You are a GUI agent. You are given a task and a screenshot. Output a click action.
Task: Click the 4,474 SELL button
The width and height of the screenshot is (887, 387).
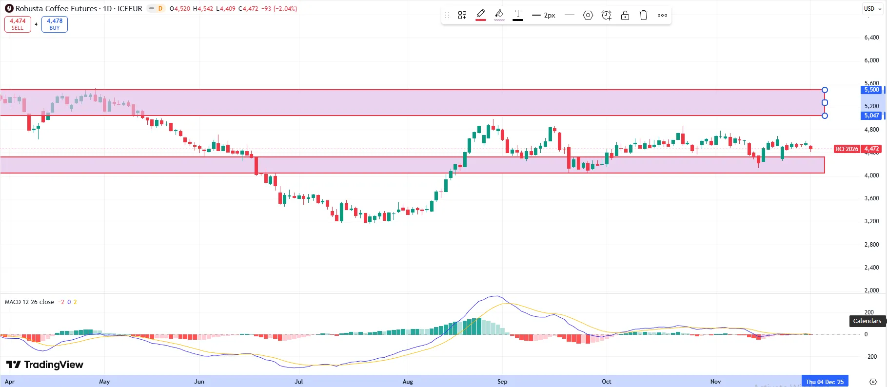[x=18, y=24]
